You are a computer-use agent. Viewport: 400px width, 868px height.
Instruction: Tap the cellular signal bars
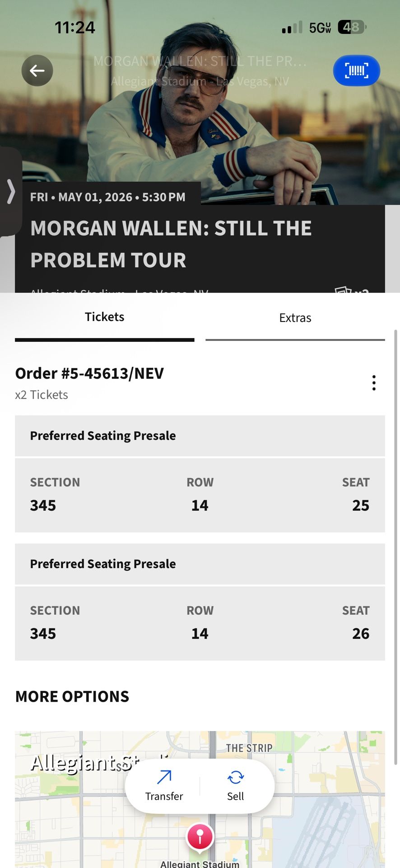(x=292, y=28)
